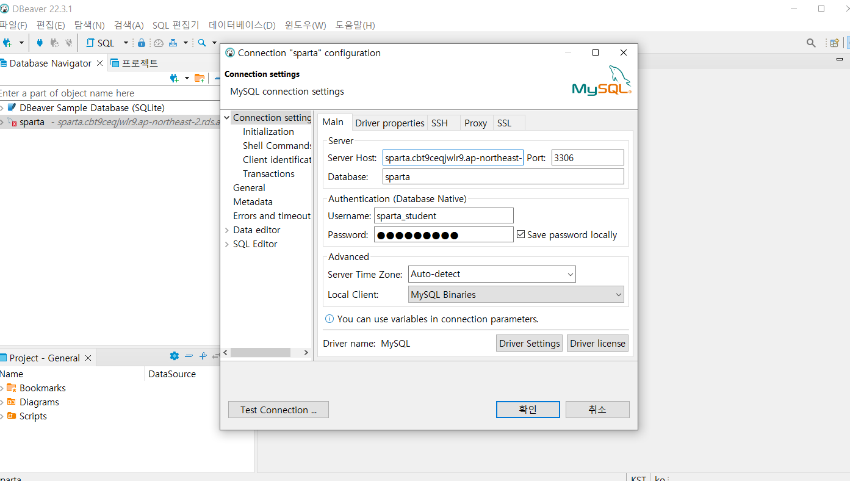Click the Connect plug icon in main toolbar

(x=40, y=43)
